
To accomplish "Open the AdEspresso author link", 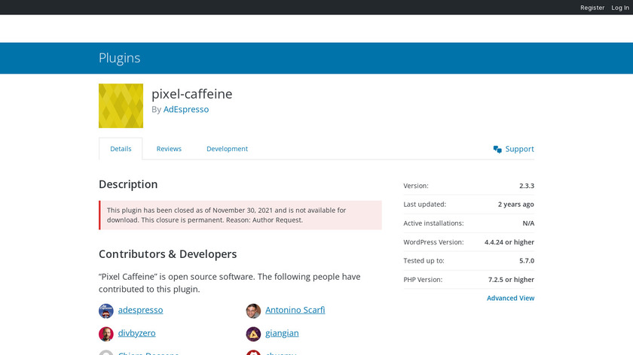I will point(186,110).
